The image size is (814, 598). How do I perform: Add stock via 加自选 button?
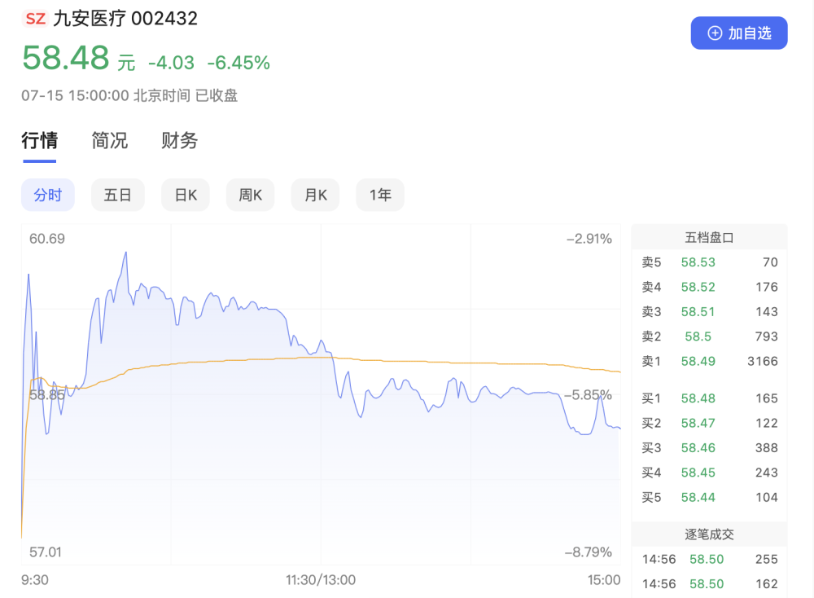(739, 33)
